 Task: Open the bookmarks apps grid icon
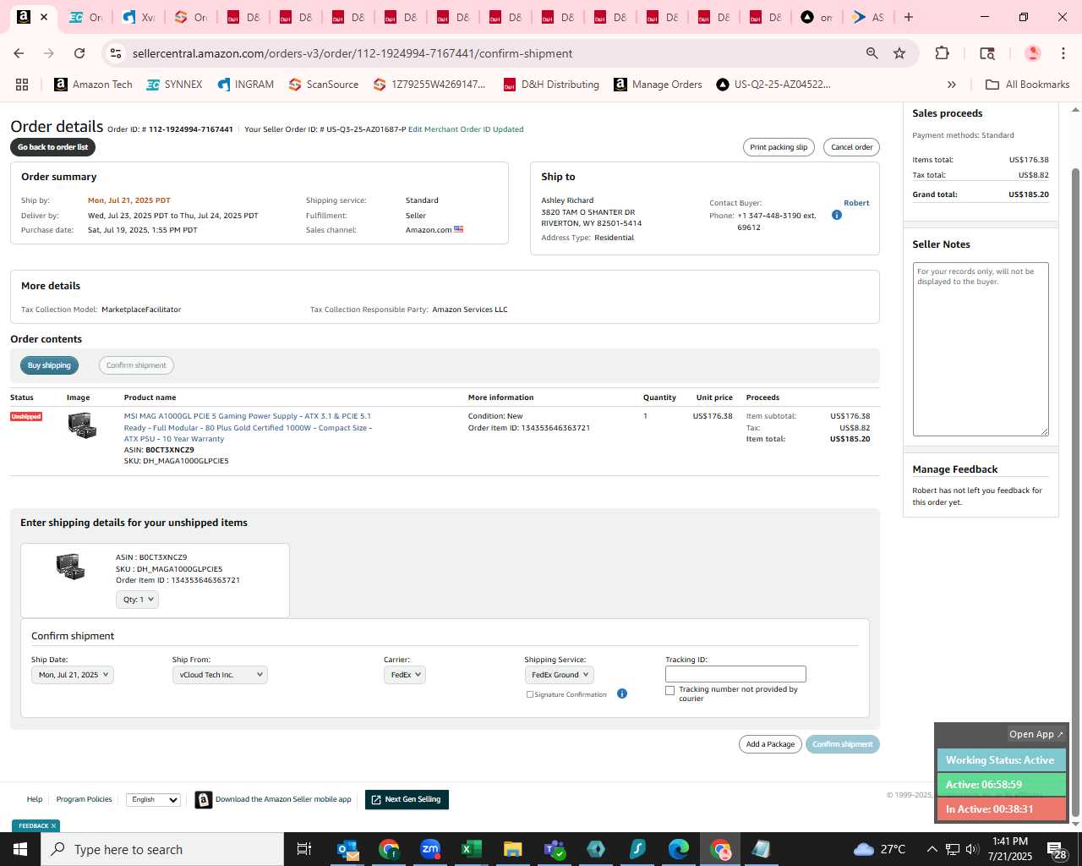pos(22,85)
